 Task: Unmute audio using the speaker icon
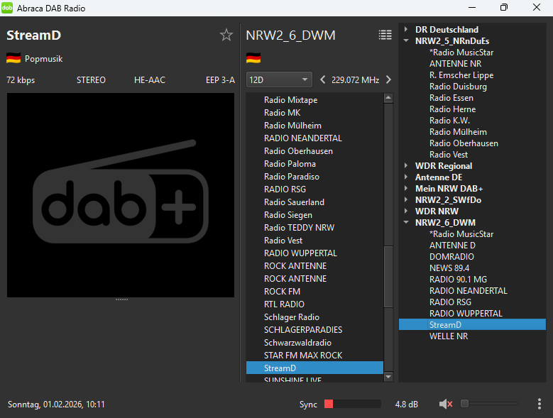446,404
